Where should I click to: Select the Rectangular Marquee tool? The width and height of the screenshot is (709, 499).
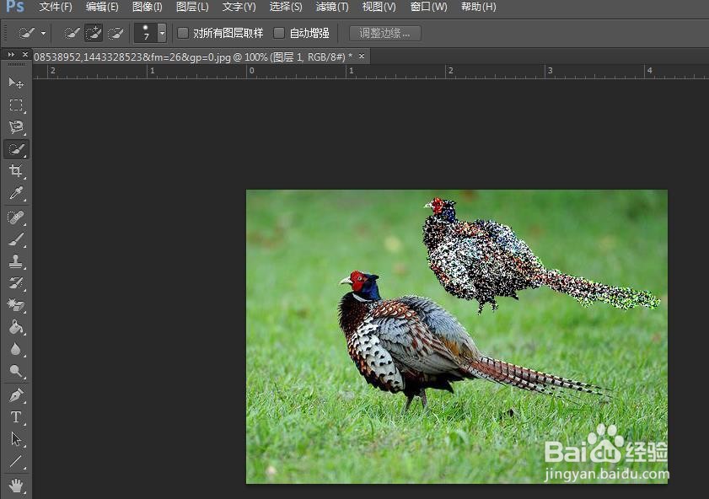click(x=16, y=105)
